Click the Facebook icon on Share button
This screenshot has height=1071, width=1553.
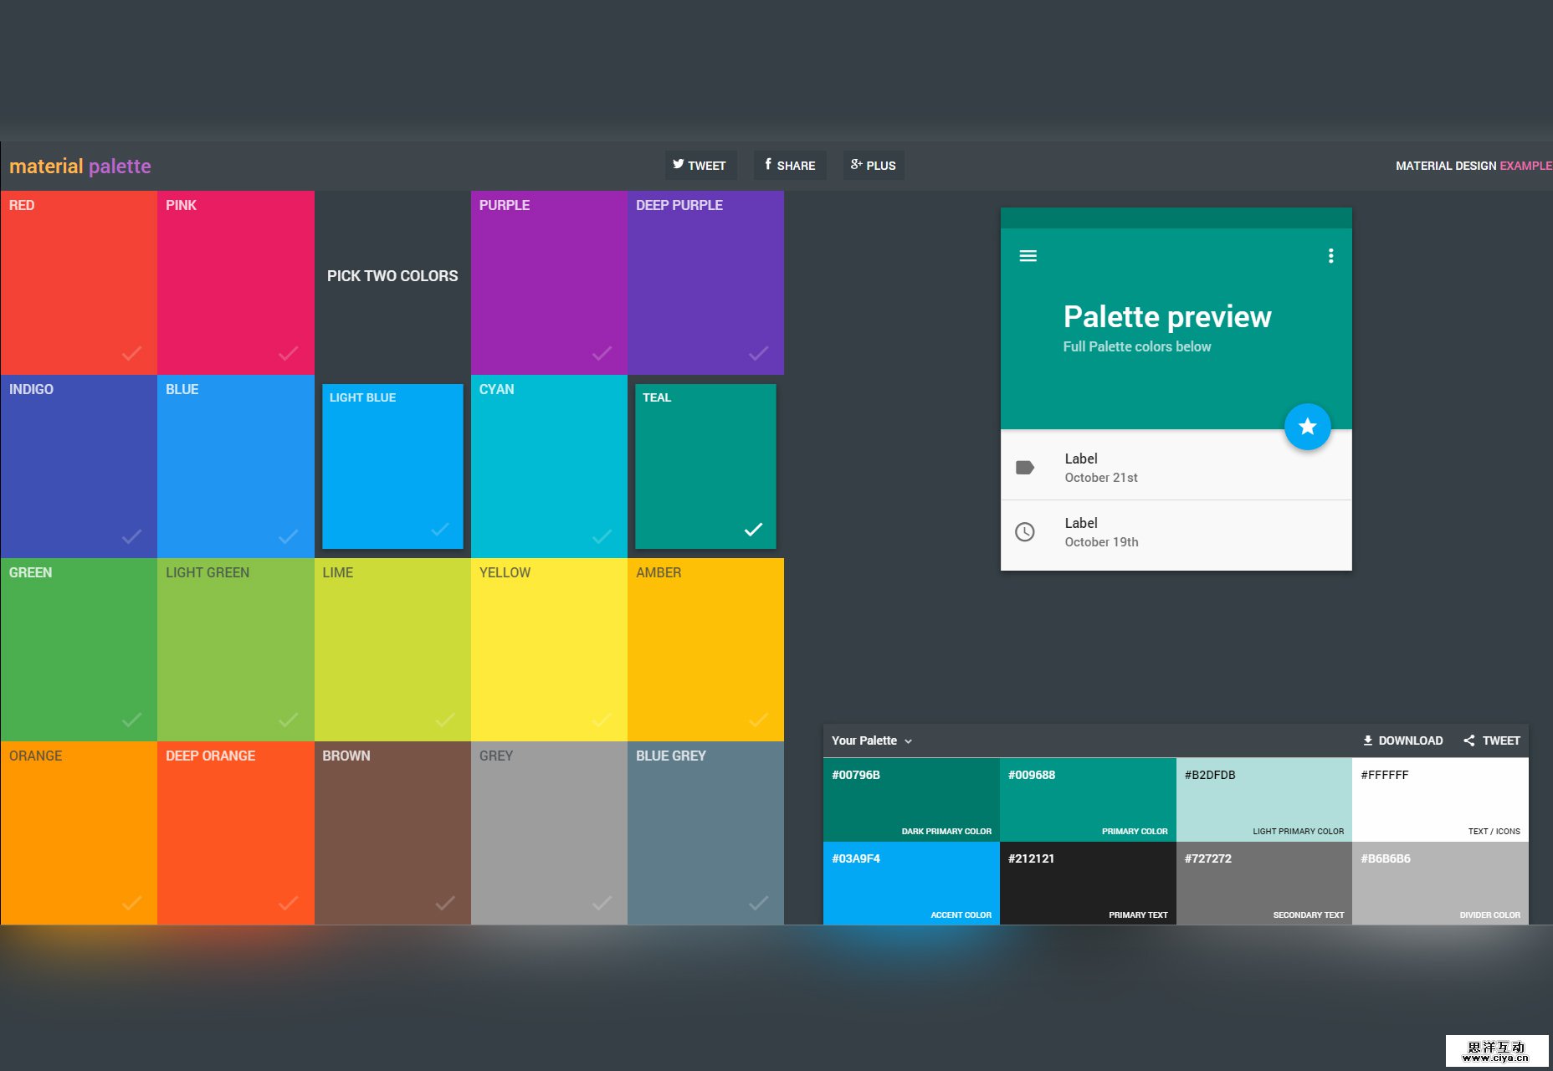click(x=768, y=165)
